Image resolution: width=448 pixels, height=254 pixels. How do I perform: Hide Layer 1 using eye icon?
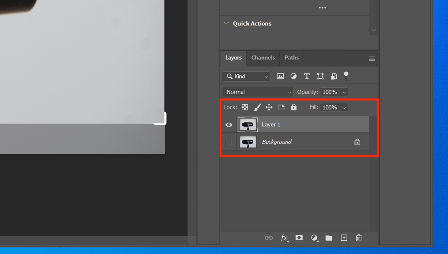(x=229, y=125)
